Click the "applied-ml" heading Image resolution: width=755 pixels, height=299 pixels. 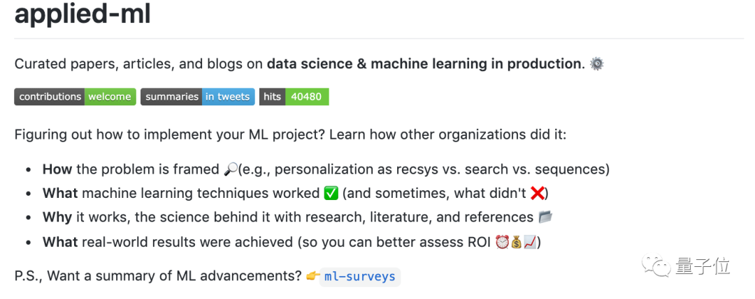tap(82, 14)
